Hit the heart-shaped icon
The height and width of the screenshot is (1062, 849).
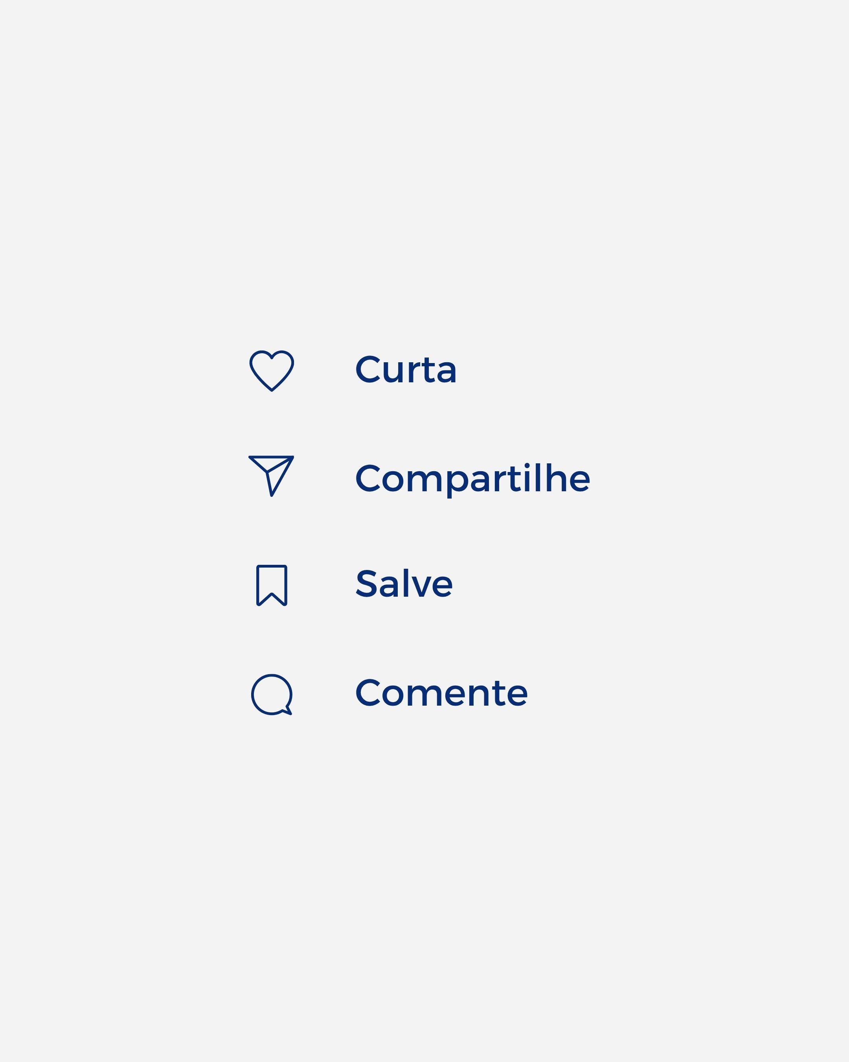point(272,371)
